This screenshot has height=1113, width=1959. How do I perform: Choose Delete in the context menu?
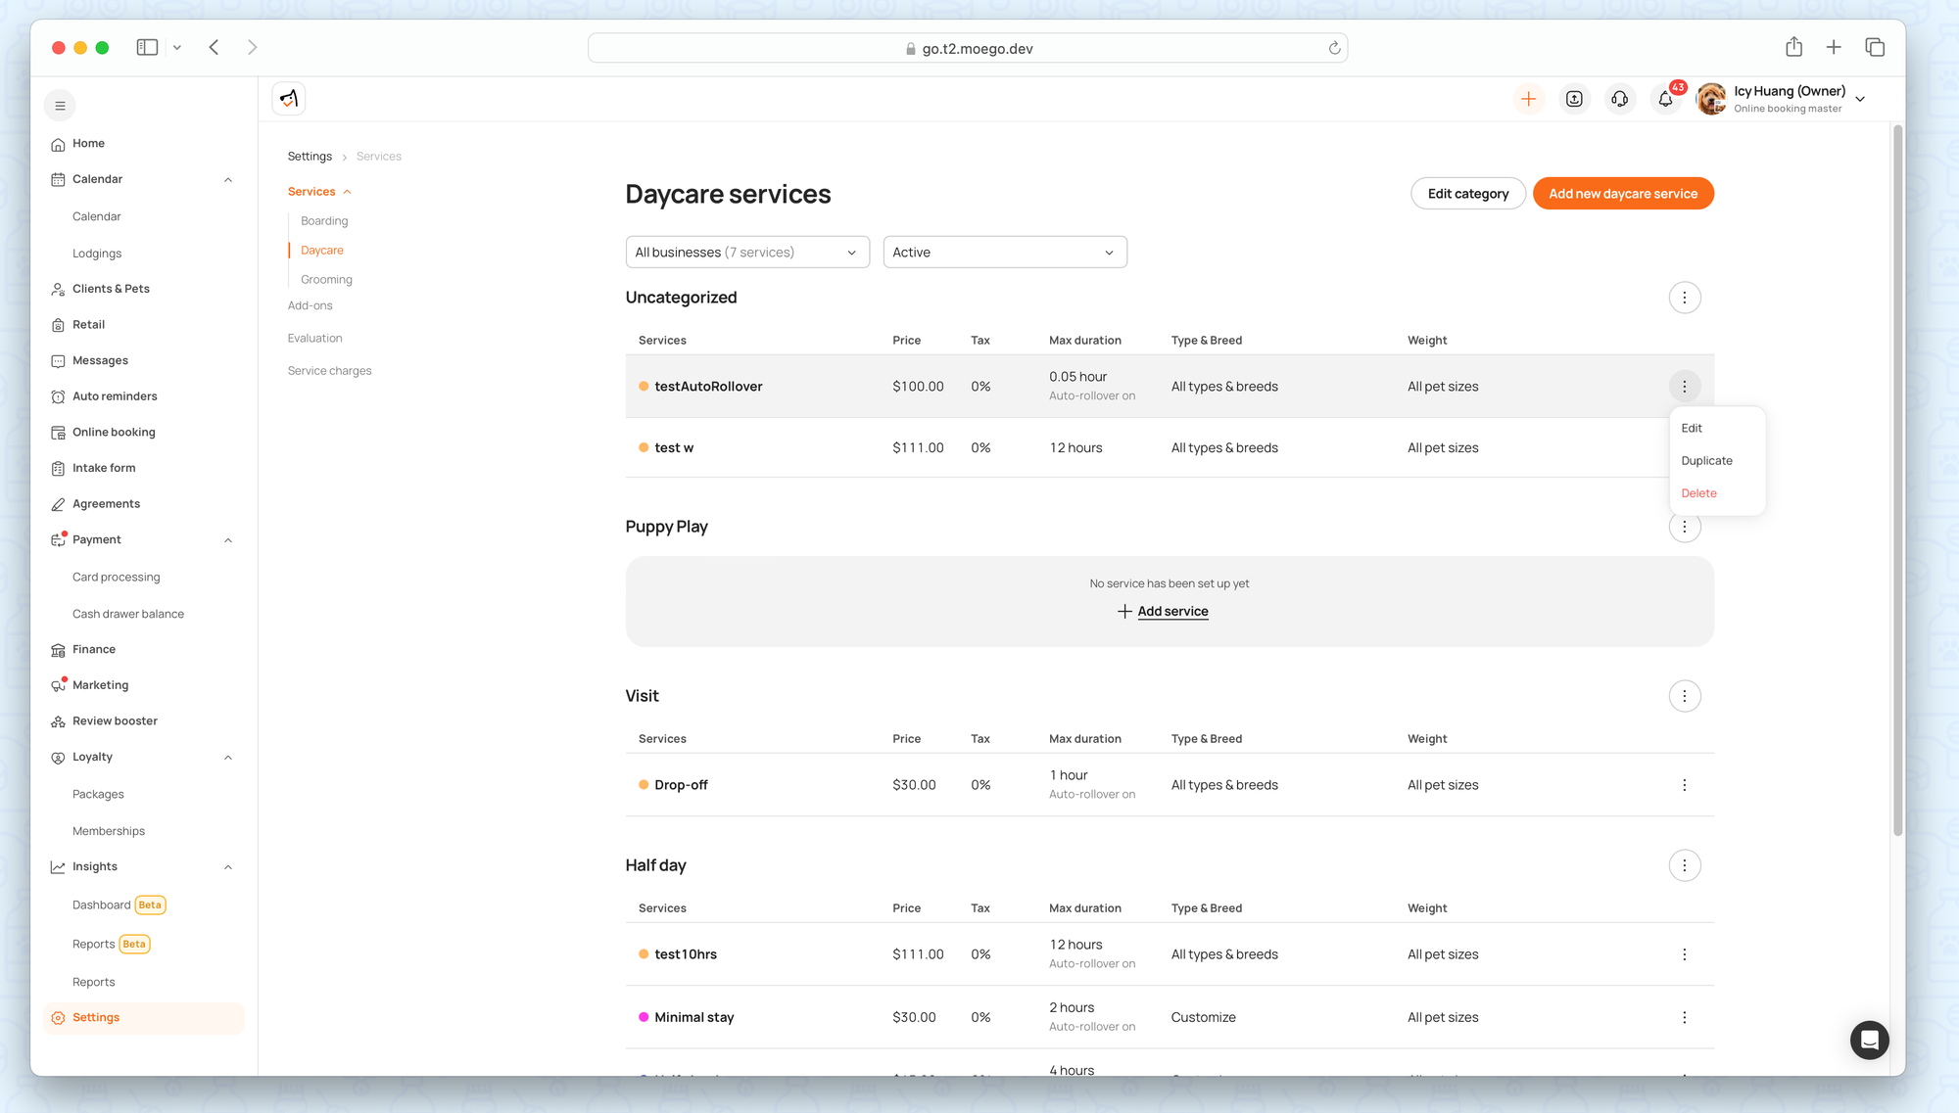1698,493
